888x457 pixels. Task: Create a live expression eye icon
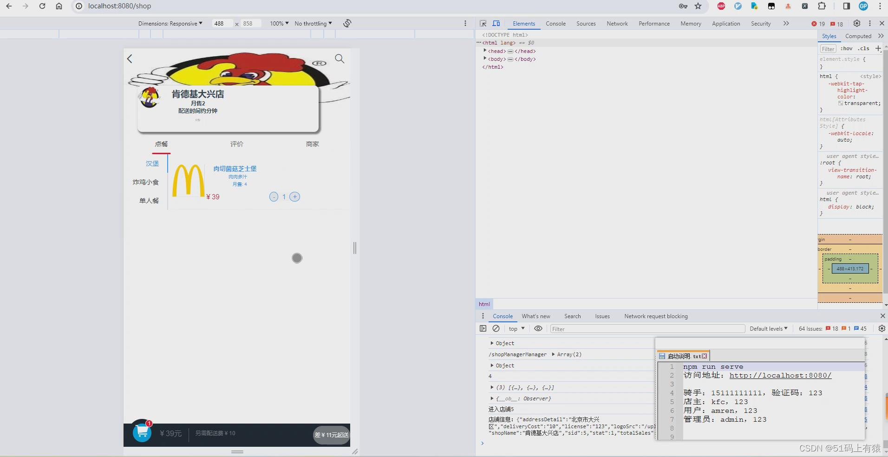[538, 328]
